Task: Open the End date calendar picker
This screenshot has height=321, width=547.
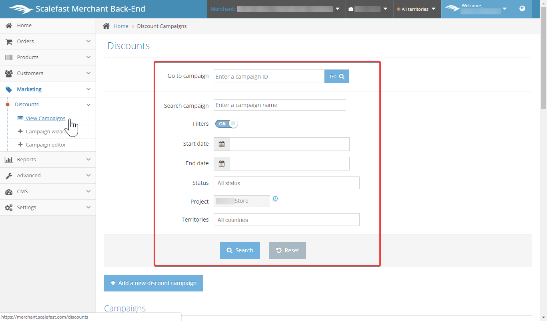Action: click(x=222, y=164)
